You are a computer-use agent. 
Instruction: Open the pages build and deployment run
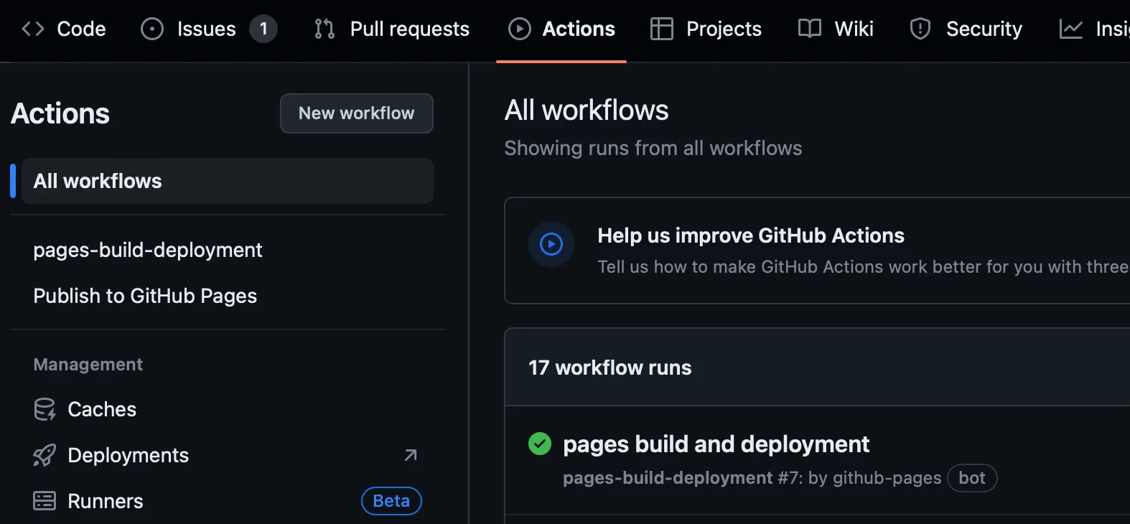point(716,444)
